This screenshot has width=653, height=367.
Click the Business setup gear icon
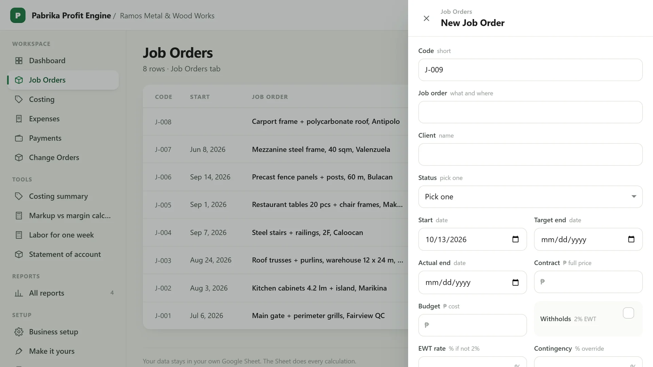pos(19,332)
